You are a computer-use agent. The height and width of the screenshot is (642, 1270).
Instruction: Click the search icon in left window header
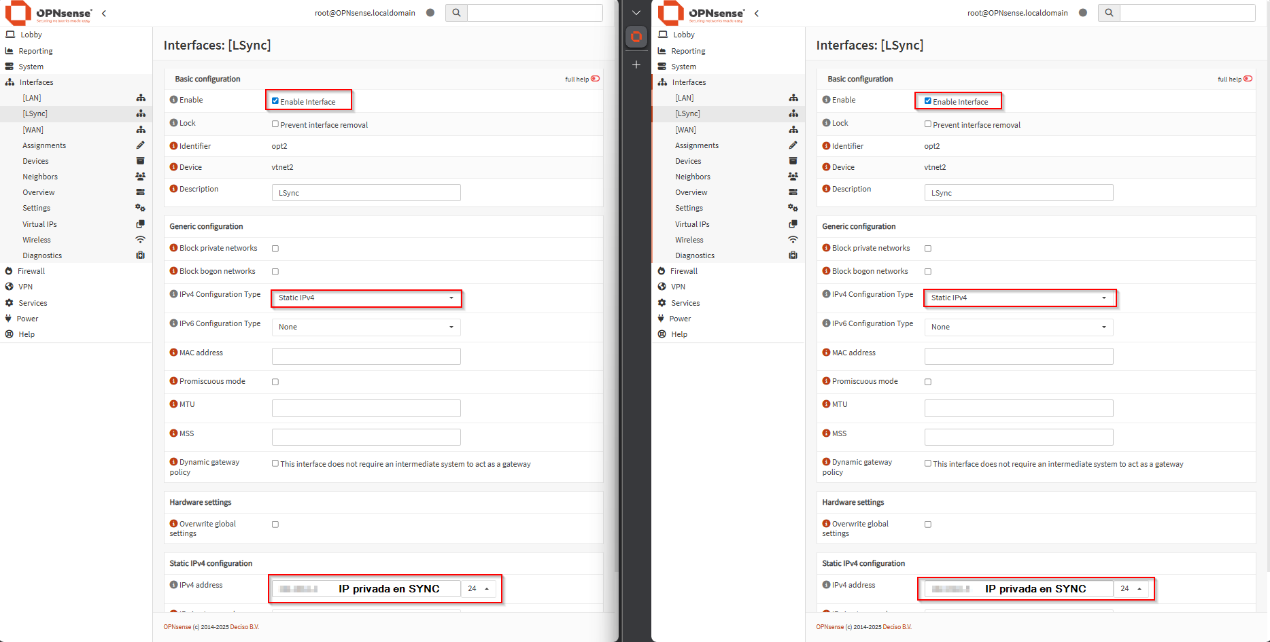[456, 12]
